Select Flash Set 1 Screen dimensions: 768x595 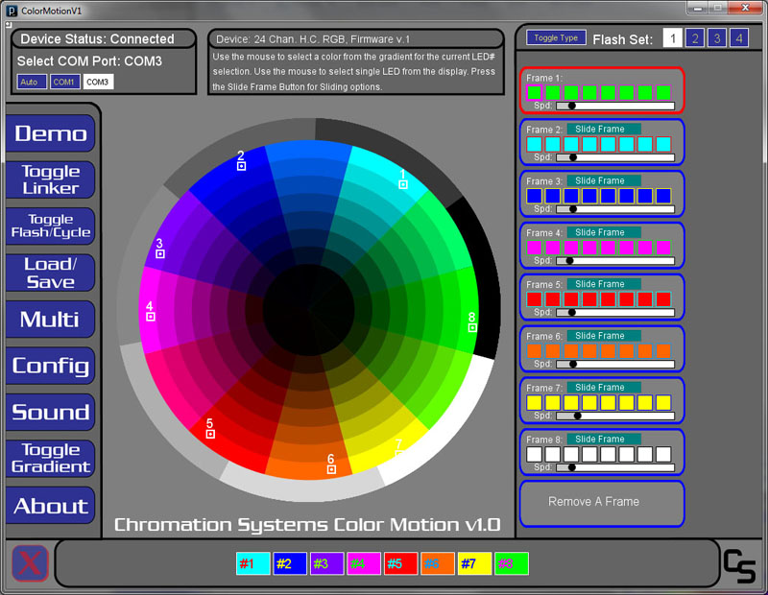click(673, 38)
